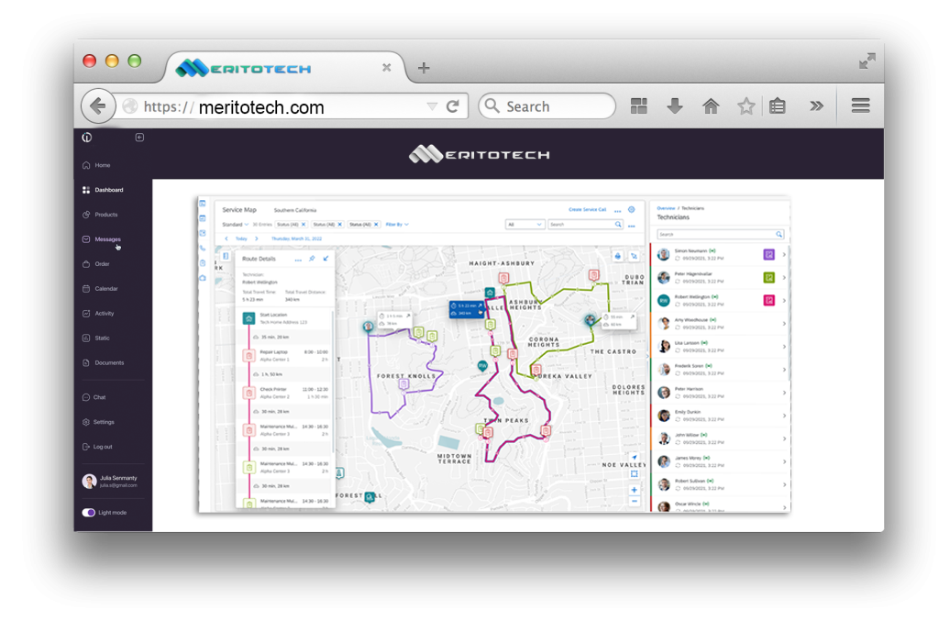
Task: Select the Repair Laptop route stop
Action: [286, 356]
